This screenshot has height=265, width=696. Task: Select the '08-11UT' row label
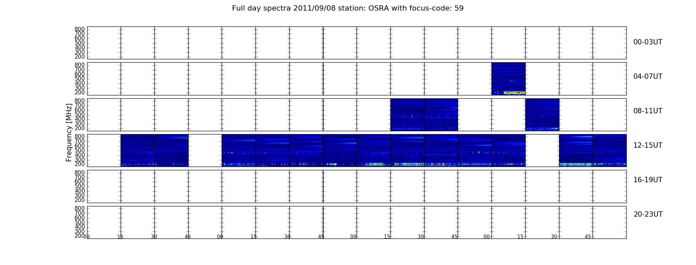tap(648, 111)
